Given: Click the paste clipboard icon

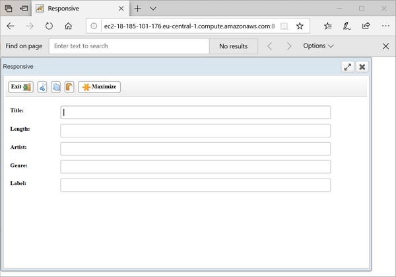Looking at the screenshot, I should pyautogui.click(x=69, y=87).
